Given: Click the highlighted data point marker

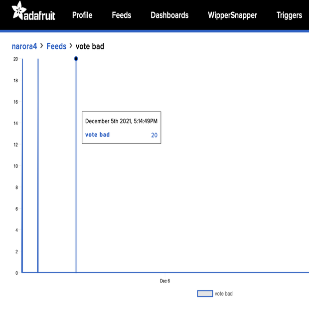Looking at the screenshot, I should (x=76, y=59).
